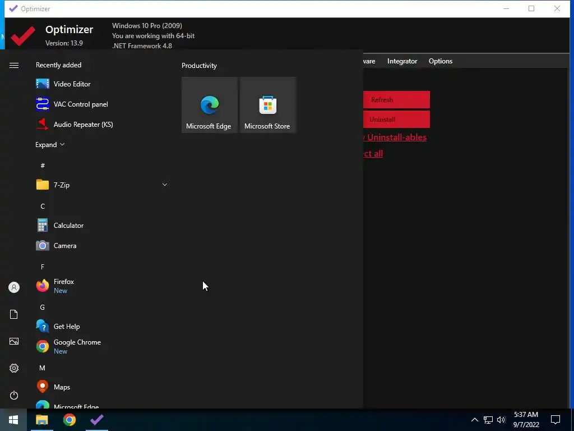Open Documents from Start sidebar

point(14,314)
